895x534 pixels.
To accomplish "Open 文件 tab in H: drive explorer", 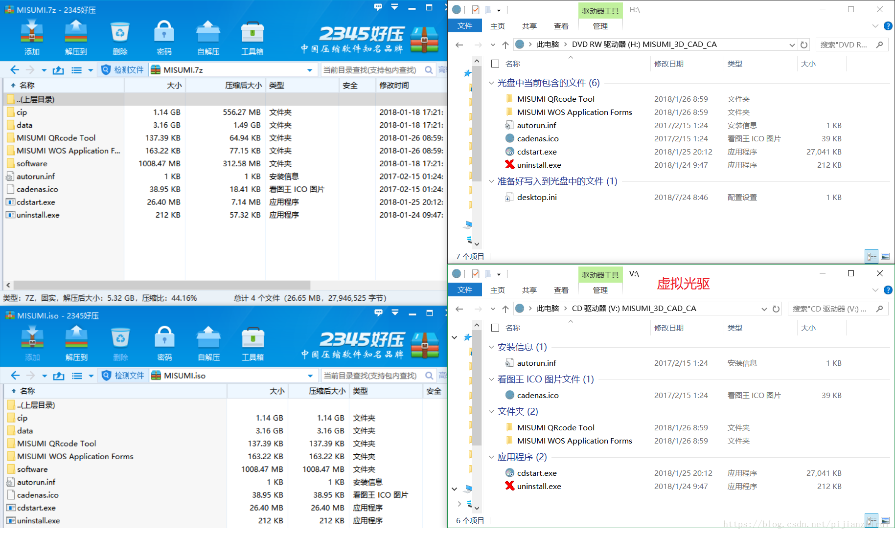I will 465,26.
